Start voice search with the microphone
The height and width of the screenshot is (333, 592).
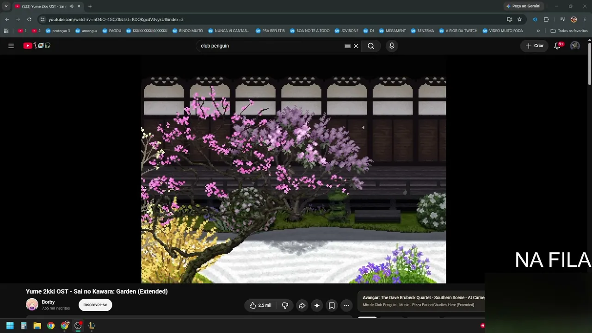click(392, 46)
